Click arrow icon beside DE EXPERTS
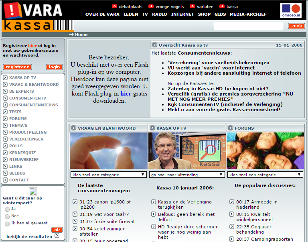Viewport: 308px width, 242px height. (x=5, y=91)
